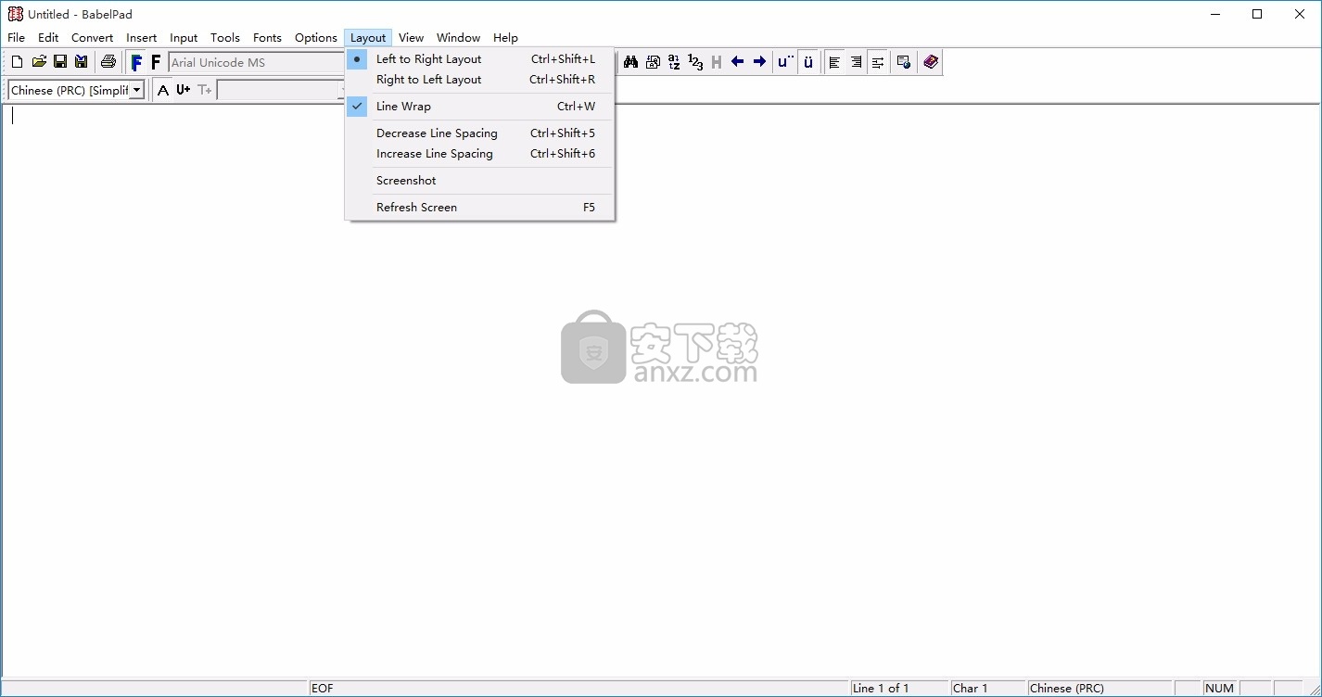Toggle the line wrap toolbar icon
The height and width of the screenshot is (697, 1322).
[877, 62]
